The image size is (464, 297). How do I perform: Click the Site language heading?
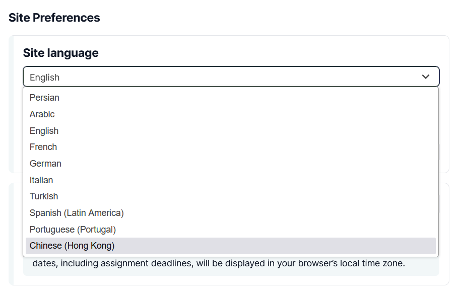pos(60,53)
